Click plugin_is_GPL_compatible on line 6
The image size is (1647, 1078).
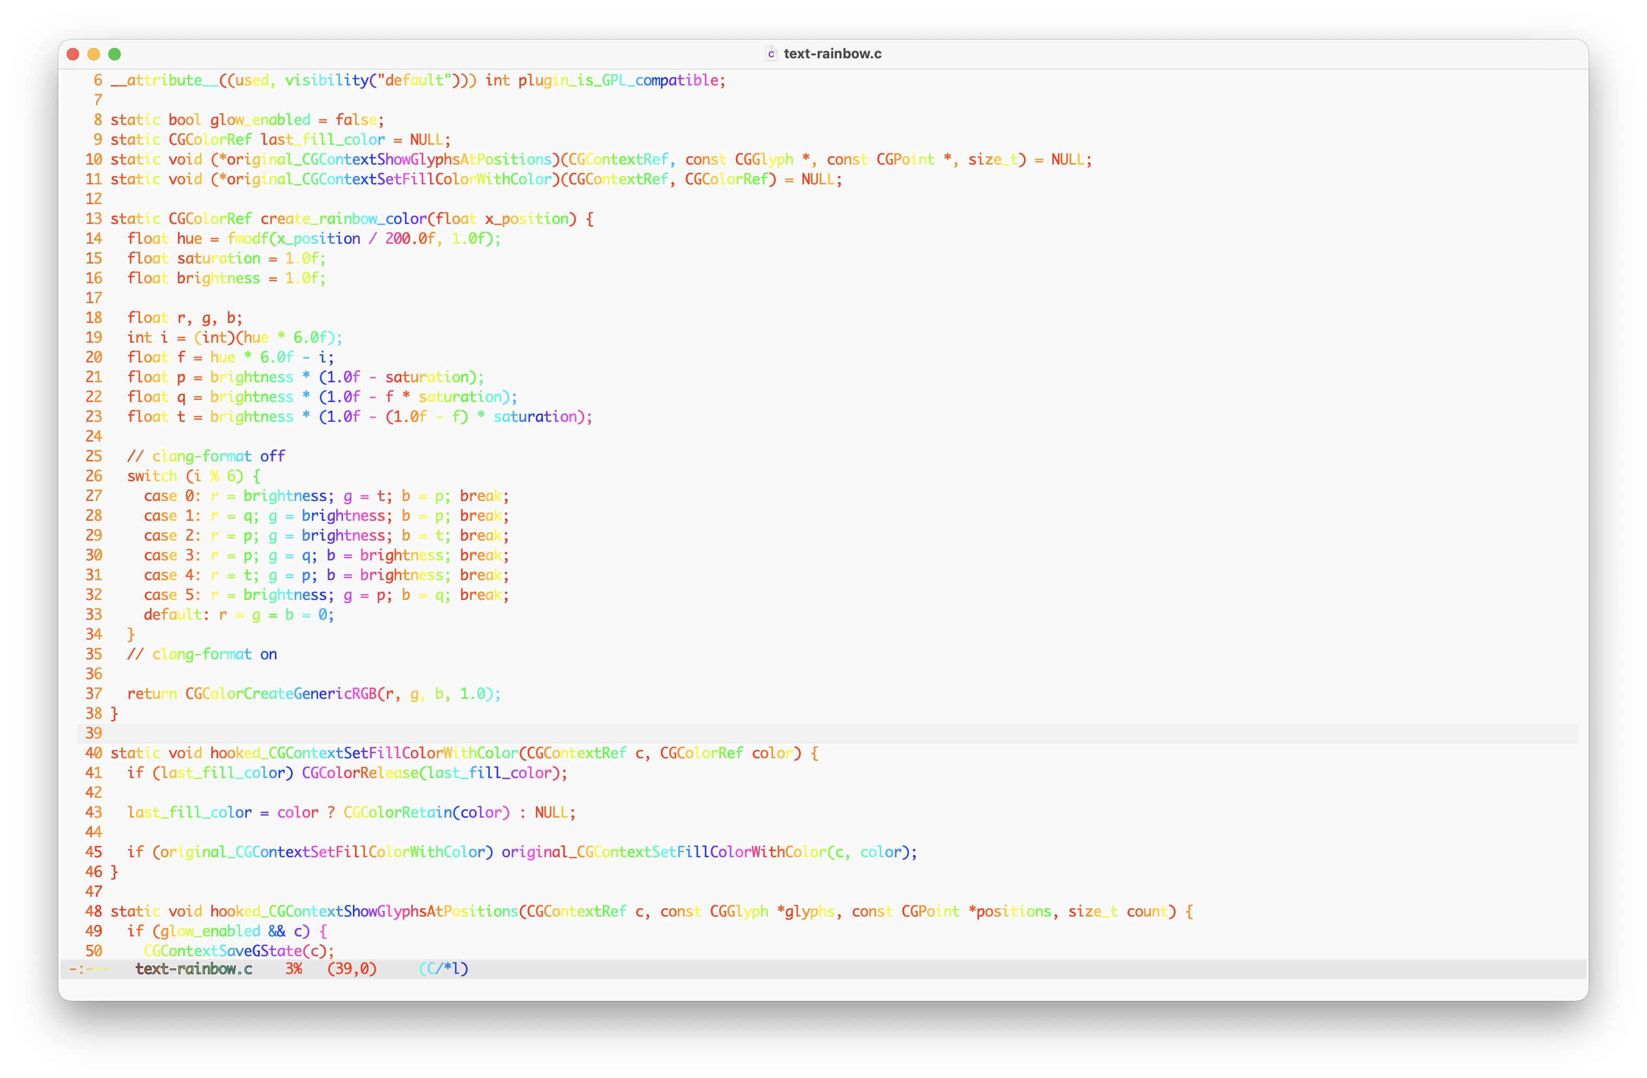pyautogui.click(x=618, y=80)
